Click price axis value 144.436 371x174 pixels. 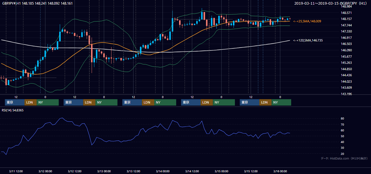pos(346,75)
